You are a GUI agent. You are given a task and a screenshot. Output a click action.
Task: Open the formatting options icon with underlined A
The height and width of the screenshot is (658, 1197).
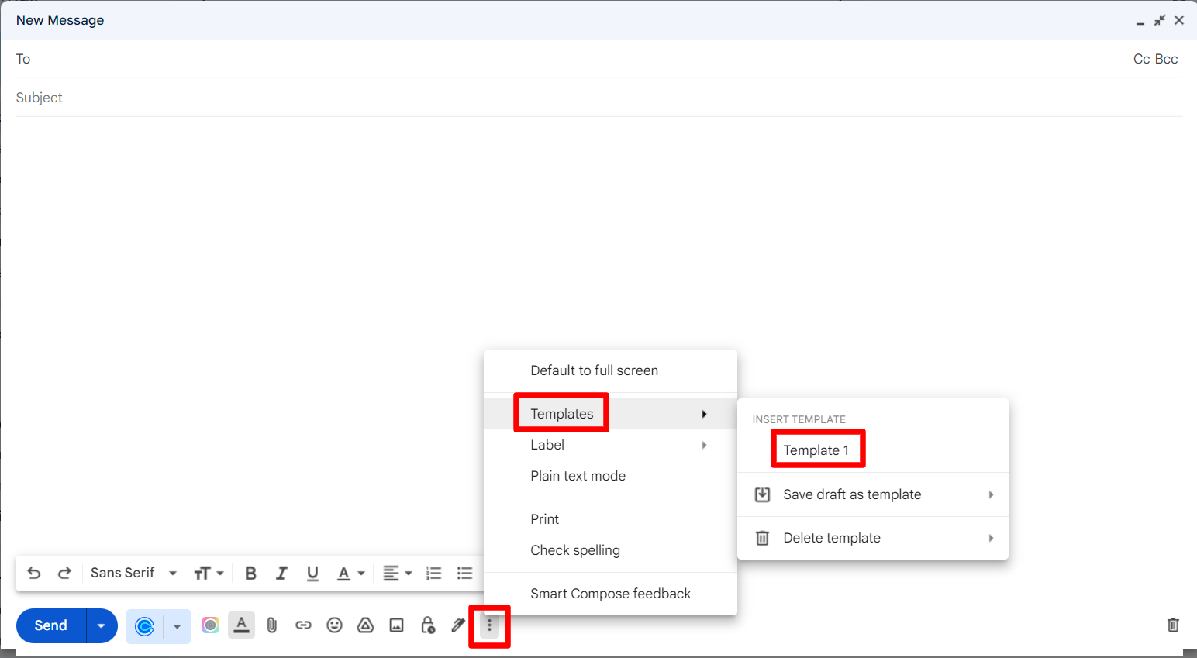(242, 625)
